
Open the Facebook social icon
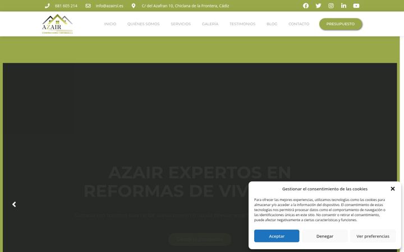(x=306, y=6)
